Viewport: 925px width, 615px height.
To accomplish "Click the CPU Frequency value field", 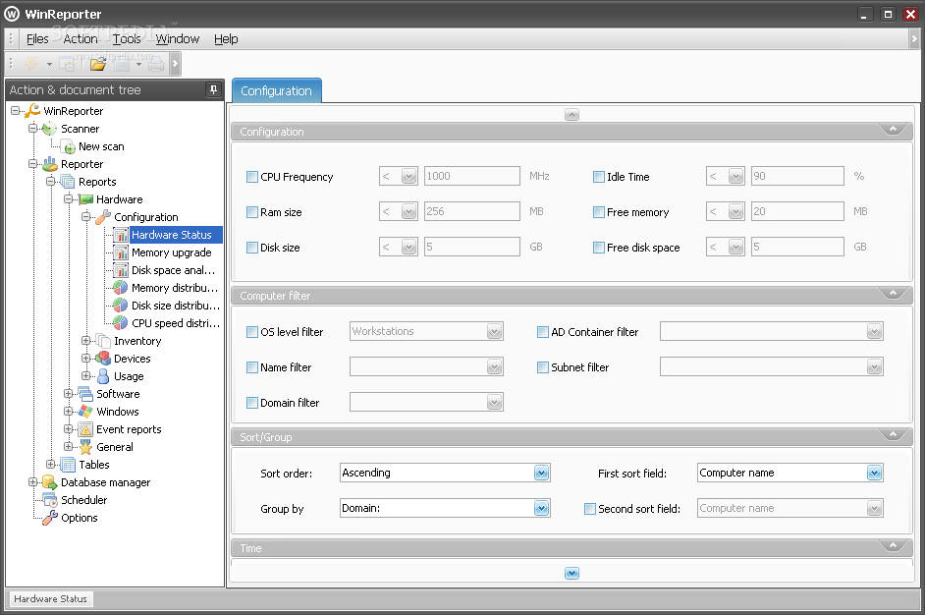I will tap(472, 176).
